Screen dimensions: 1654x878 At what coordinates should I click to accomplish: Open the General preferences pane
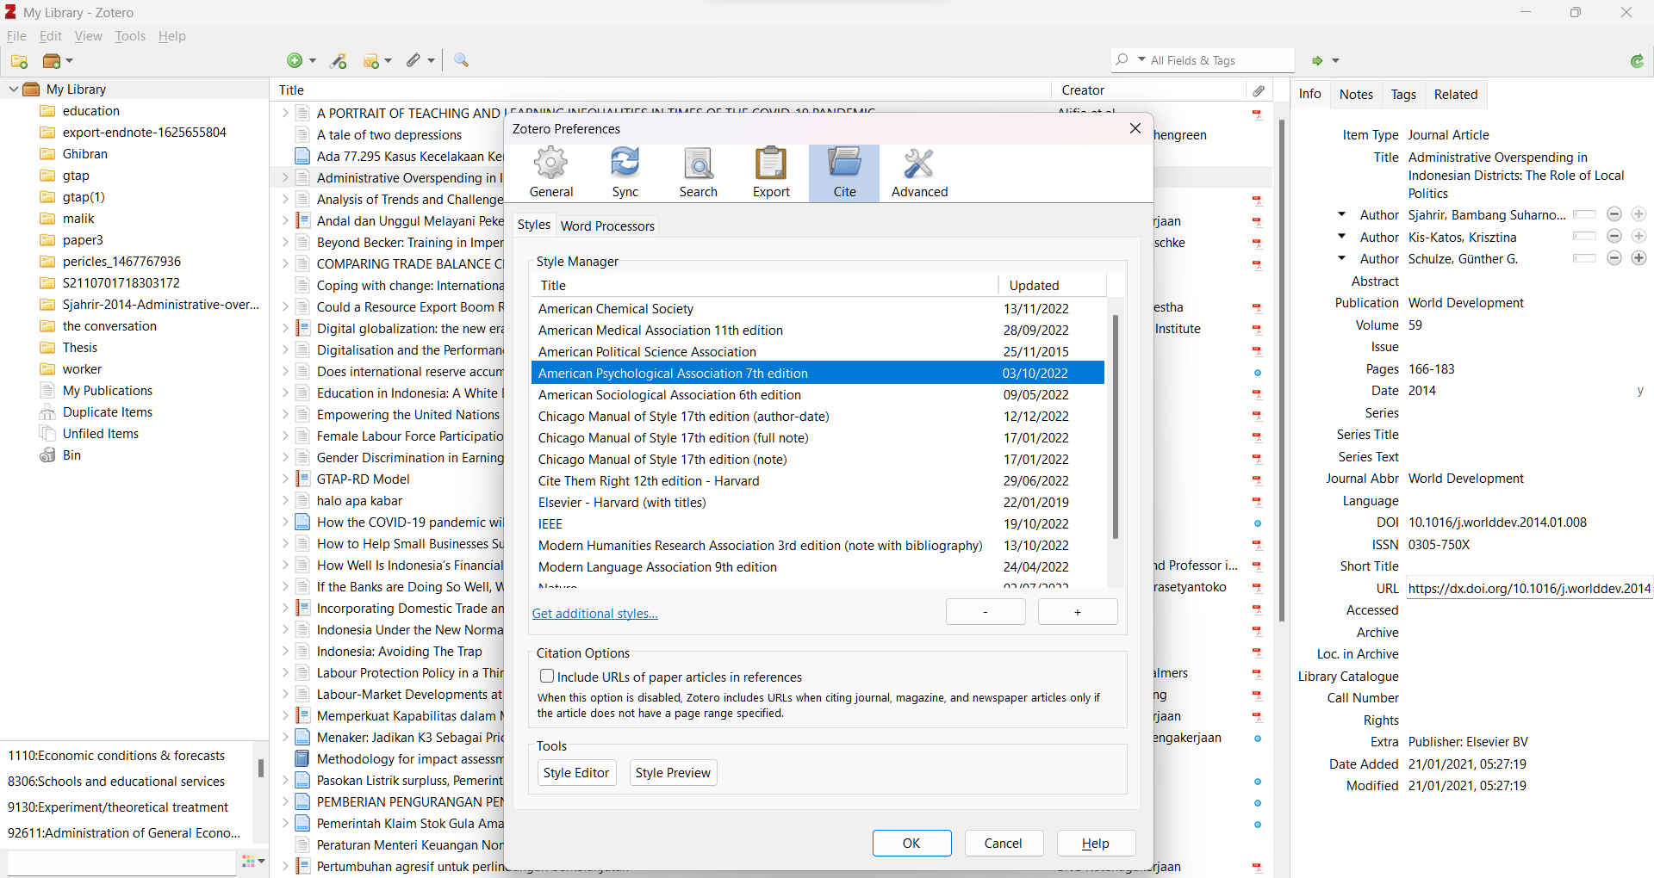550,173
